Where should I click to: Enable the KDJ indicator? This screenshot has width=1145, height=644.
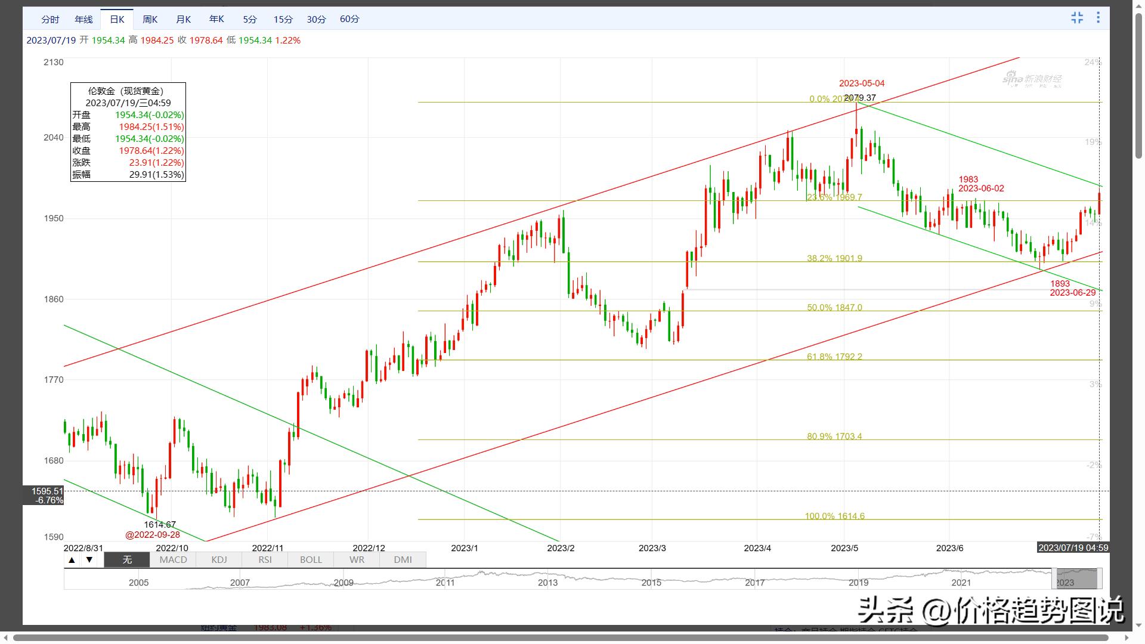point(219,560)
